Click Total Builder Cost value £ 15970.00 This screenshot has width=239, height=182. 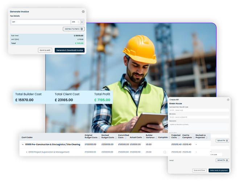pyautogui.click(x=24, y=100)
